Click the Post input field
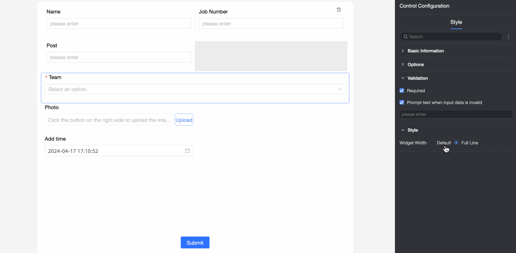516x253 pixels. coord(119,57)
